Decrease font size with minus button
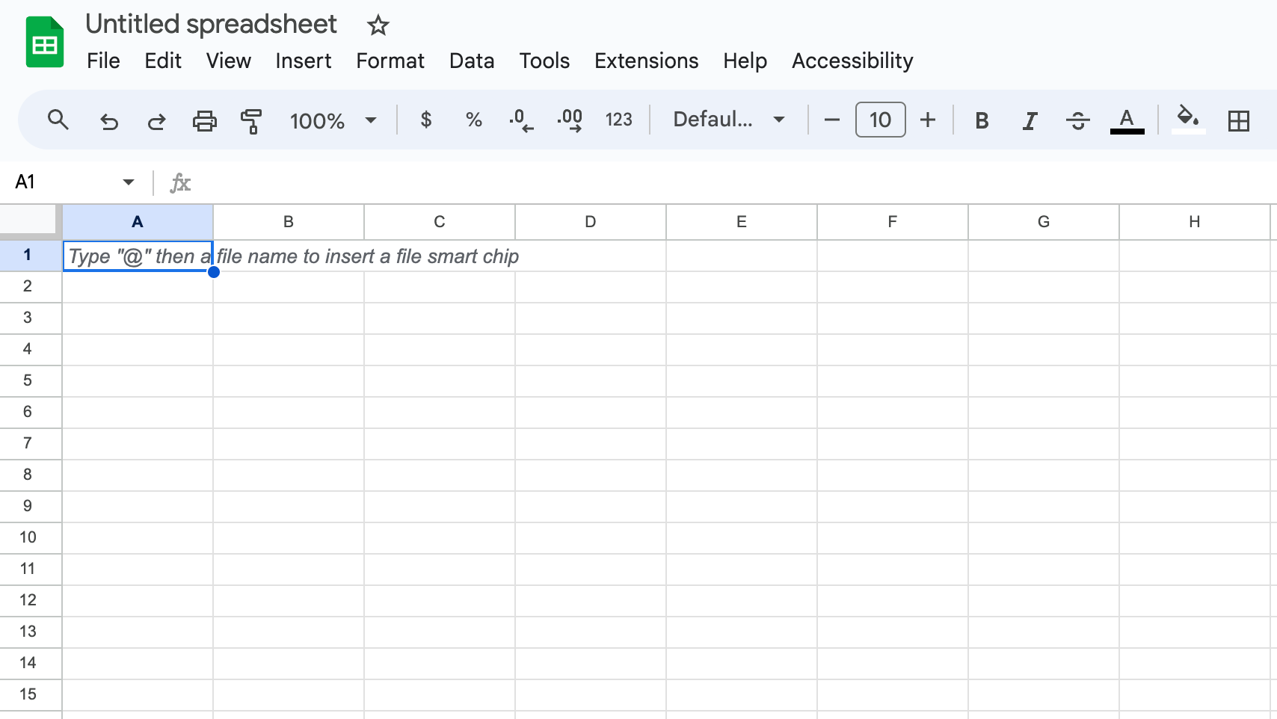1277x719 pixels. point(831,120)
